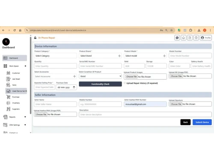The width and height of the screenshot is (214, 160).
Task: Add a new brand with the plus icon
Action: click(x=119, y=56)
